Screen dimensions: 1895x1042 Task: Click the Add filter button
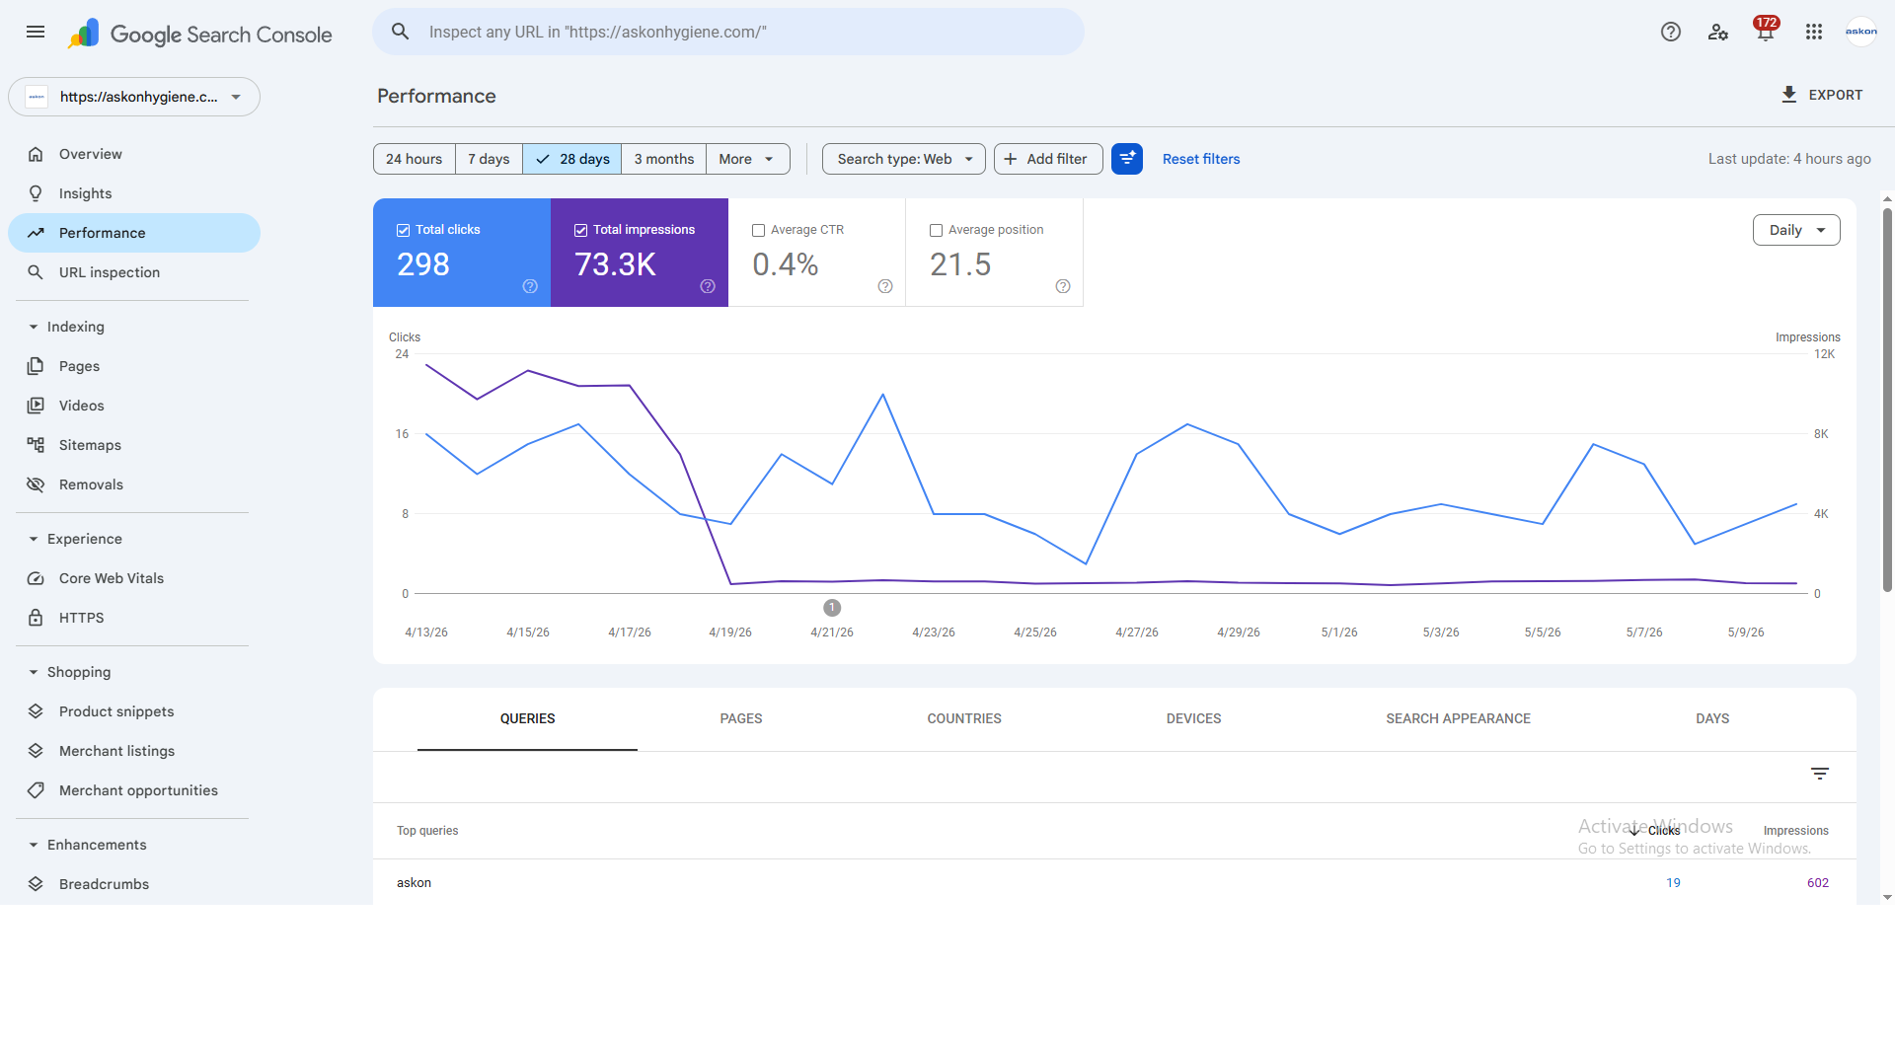pyautogui.click(x=1048, y=159)
